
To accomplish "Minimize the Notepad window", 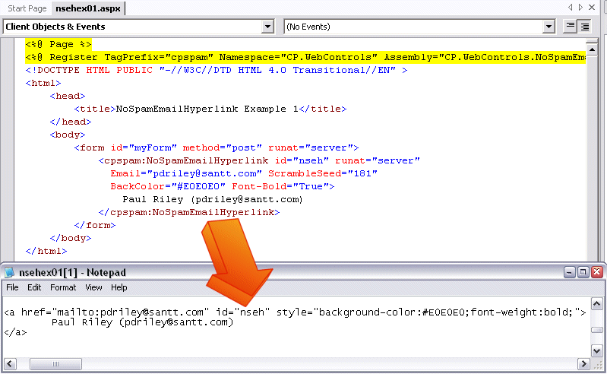I will point(569,272).
